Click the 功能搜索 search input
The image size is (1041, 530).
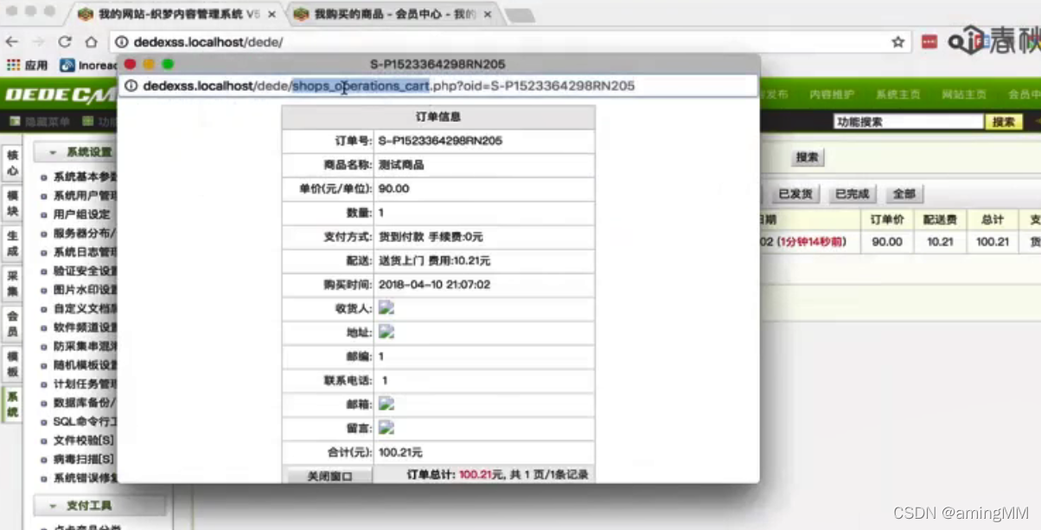point(908,122)
